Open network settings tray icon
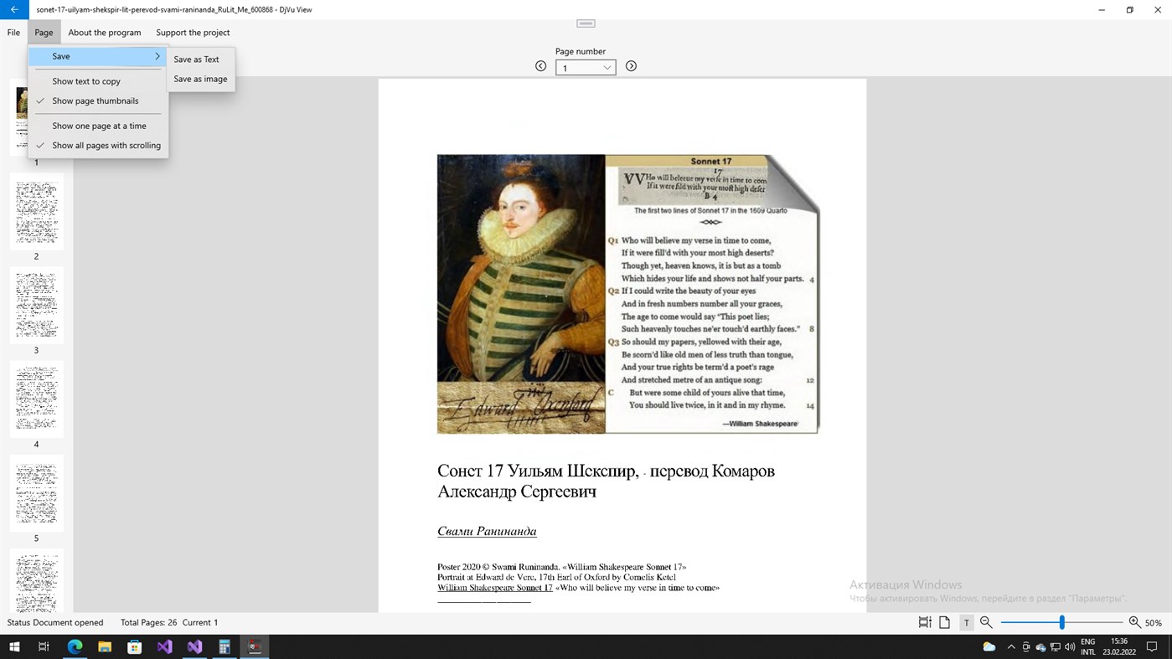 [x=1055, y=646]
